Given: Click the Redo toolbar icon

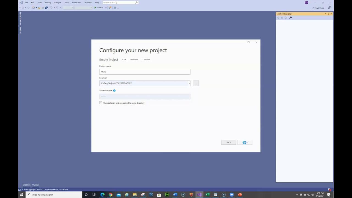Looking at the screenshot, I should [x=57, y=8].
